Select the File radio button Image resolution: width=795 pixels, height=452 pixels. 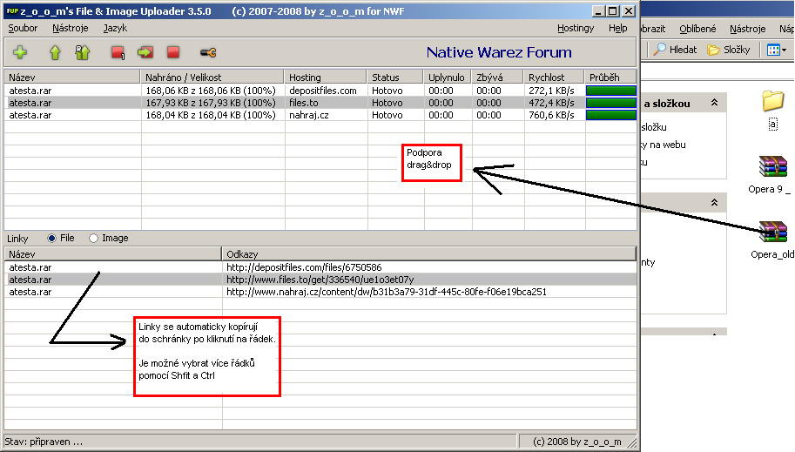(x=51, y=238)
